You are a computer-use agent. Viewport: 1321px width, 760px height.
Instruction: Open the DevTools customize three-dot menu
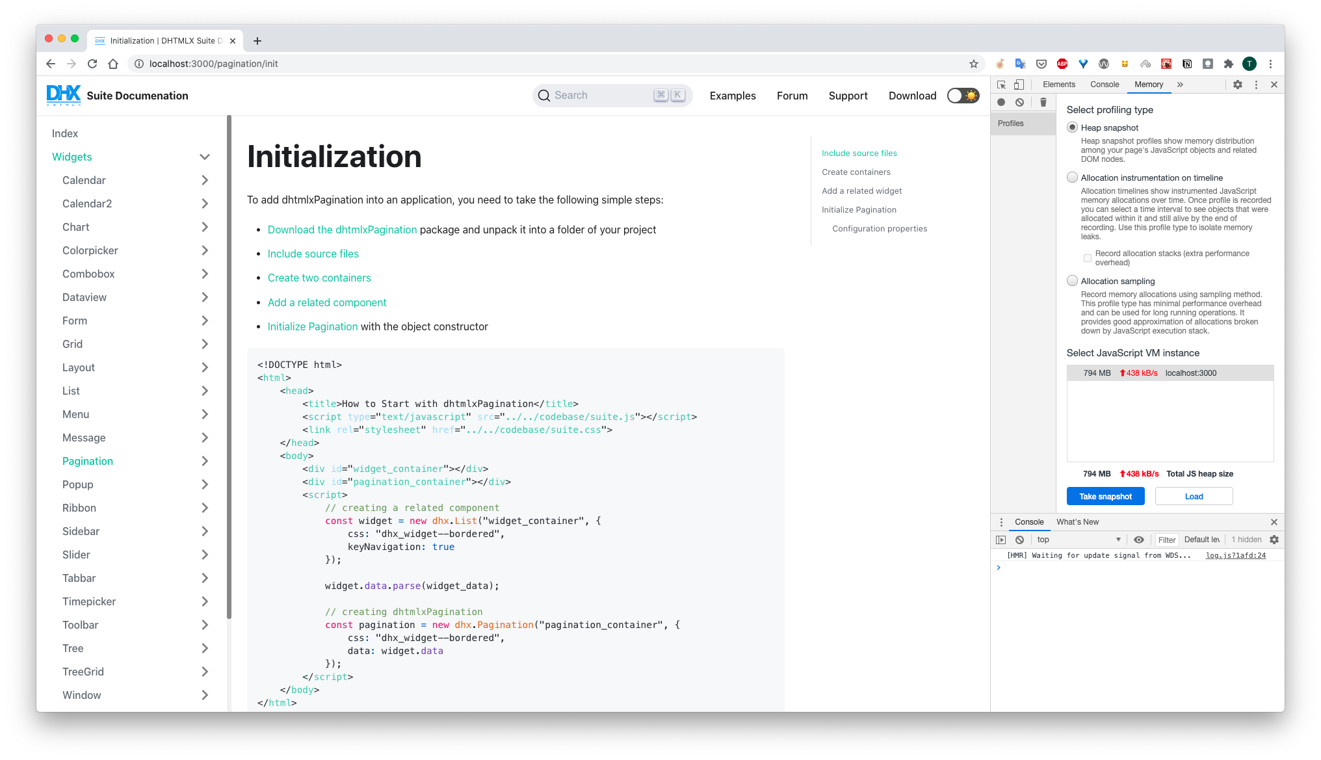click(x=1256, y=85)
